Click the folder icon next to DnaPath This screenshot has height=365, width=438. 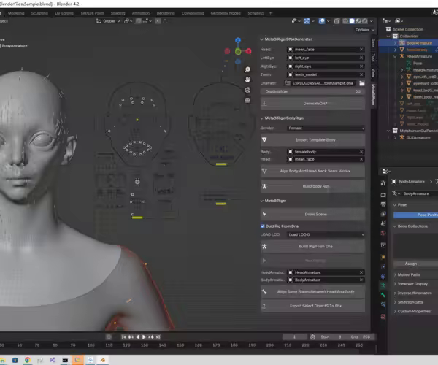(361, 84)
